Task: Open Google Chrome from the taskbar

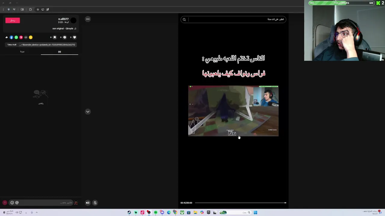Action: click(x=175, y=212)
